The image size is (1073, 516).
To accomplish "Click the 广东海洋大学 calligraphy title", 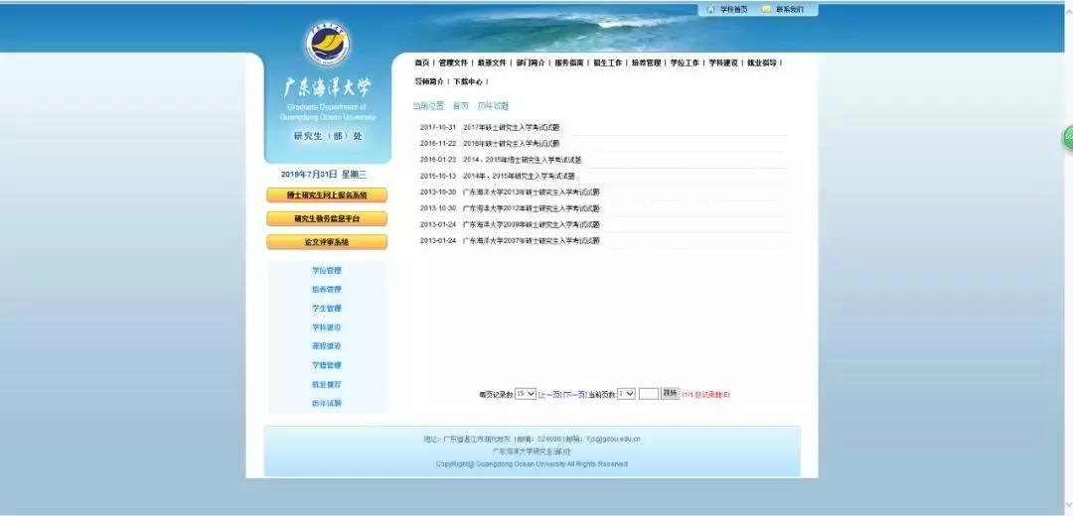I will 327,88.
